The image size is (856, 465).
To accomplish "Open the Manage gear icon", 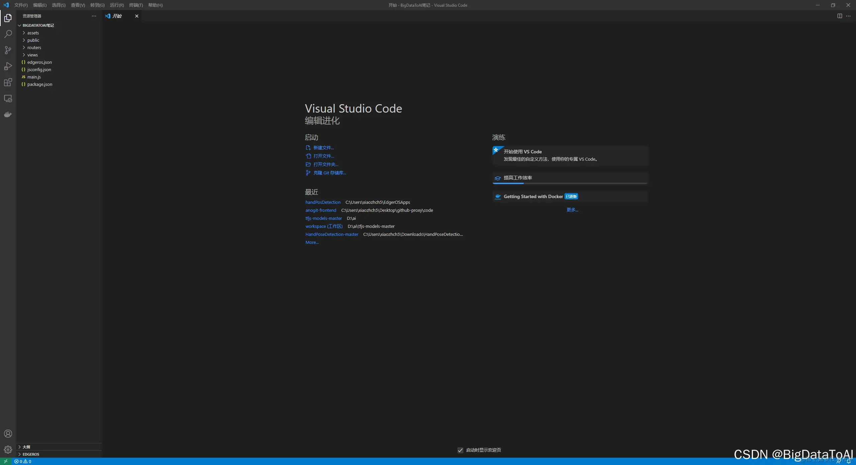I will (x=8, y=450).
